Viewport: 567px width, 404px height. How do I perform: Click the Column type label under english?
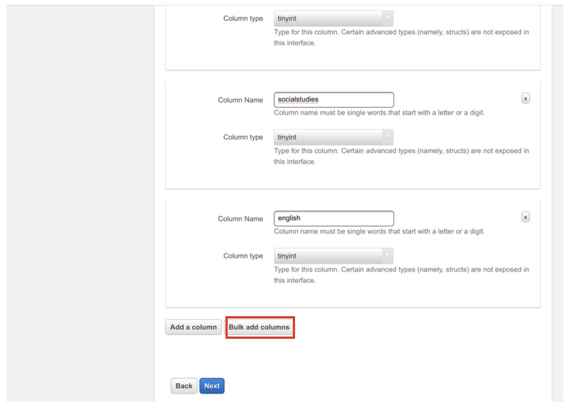243,256
